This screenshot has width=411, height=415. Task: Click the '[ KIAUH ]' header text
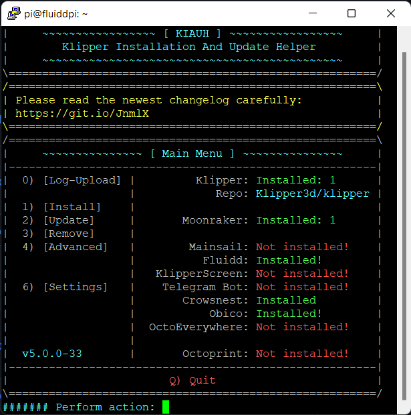(x=192, y=33)
